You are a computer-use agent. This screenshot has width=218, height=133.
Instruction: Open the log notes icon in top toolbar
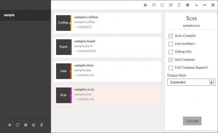tap(179, 5)
